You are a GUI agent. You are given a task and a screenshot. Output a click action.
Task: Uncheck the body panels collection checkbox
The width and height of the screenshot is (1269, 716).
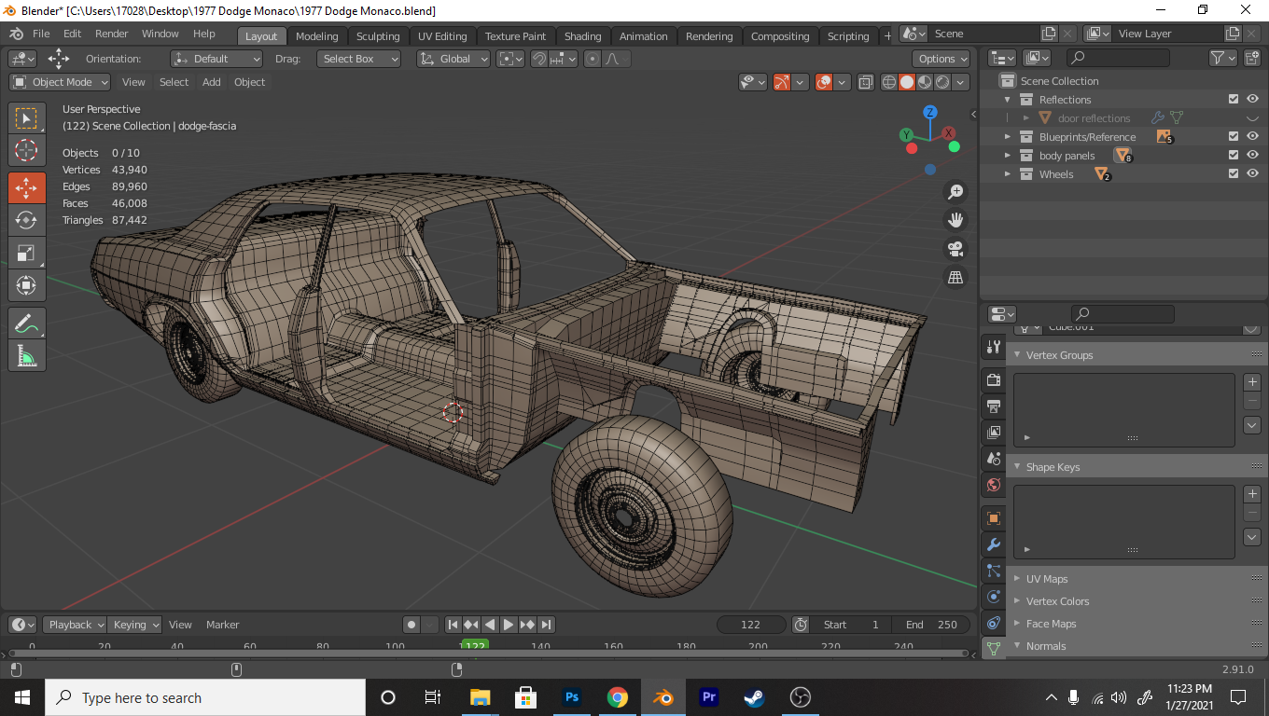(1234, 156)
